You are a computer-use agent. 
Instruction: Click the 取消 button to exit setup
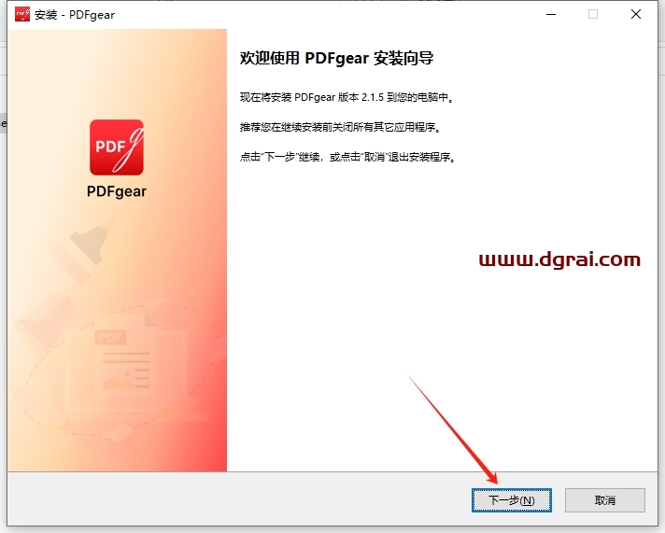605,500
